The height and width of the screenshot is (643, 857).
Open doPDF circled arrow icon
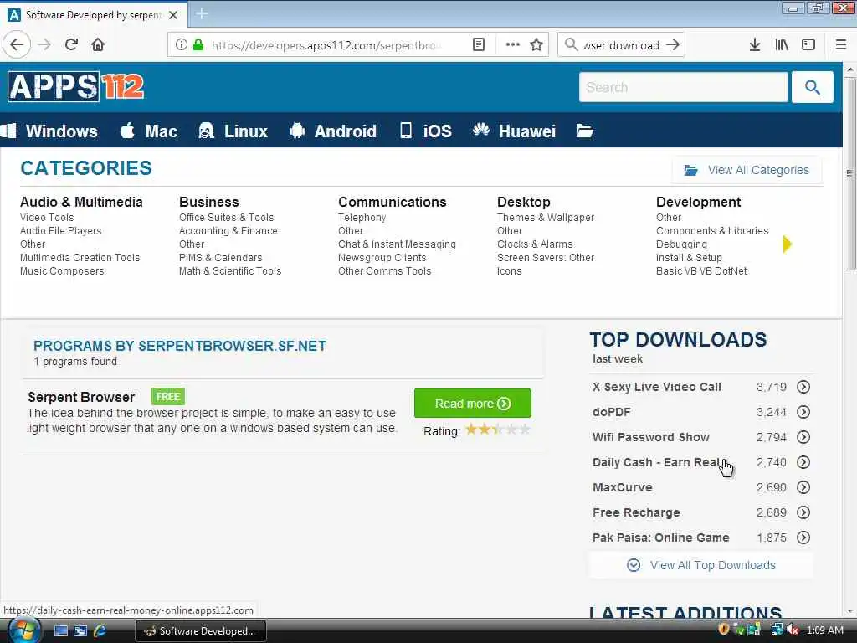(803, 412)
